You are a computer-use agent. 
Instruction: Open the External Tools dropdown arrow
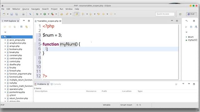pyautogui.click(x=56, y=14)
